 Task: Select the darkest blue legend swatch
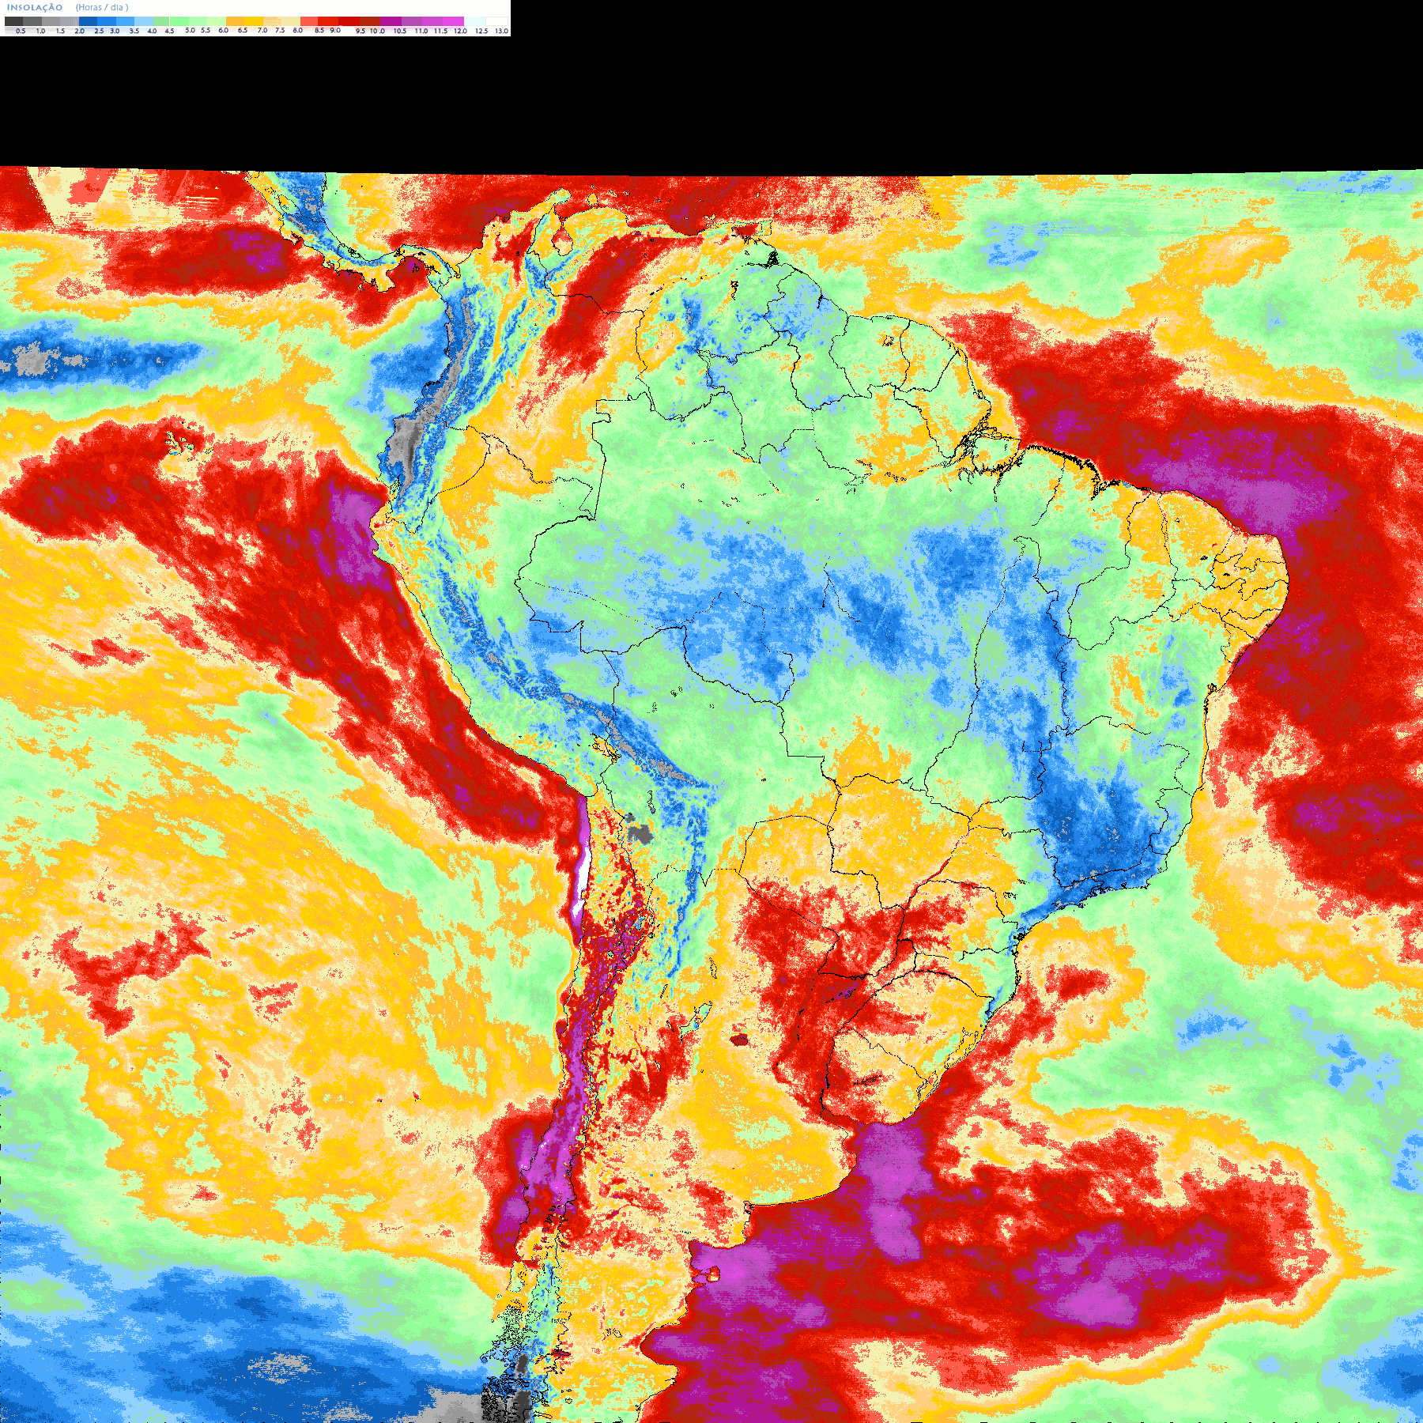point(88,21)
